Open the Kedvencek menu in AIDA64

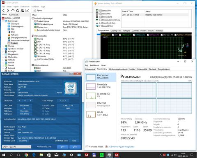point(25,7)
